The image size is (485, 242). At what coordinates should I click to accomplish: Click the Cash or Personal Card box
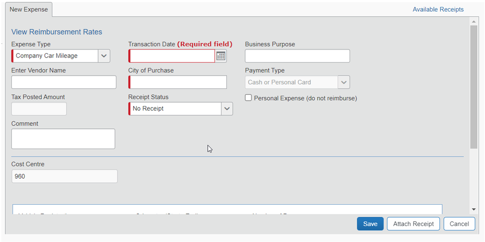click(292, 82)
